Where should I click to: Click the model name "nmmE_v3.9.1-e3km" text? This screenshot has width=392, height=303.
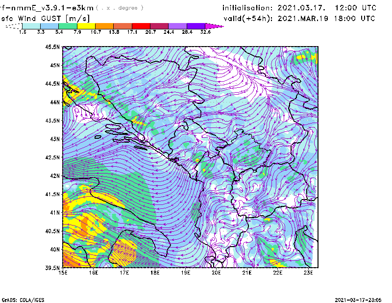tap(51, 8)
